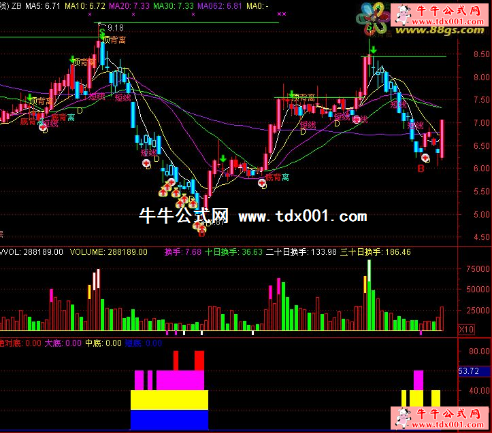Click the 顶背离 label beside the green dollar sign
This screenshot has width=492, height=433.
click(114, 40)
